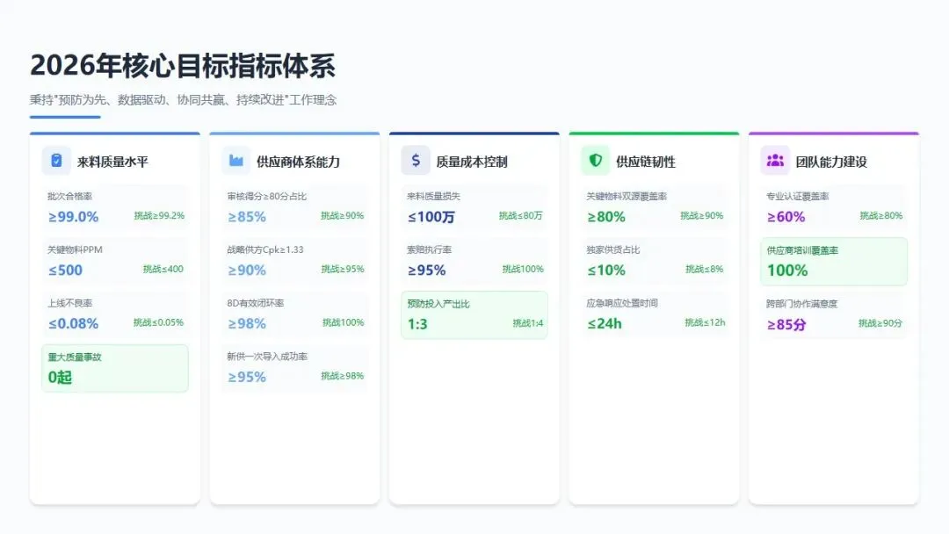Screen dimensions: 949x534
Task: Click 挑战≥90% in the 关键物料双源覆盖率 row
Action: pos(701,215)
